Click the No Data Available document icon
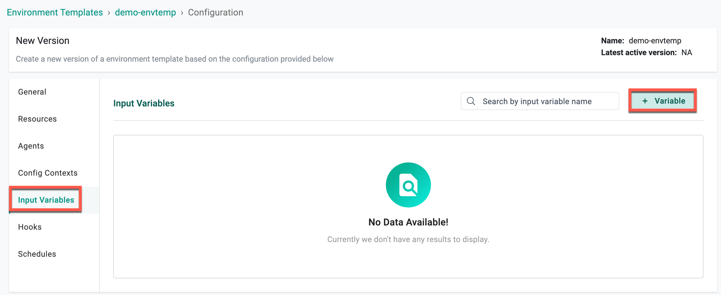721x295 pixels. tap(408, 185)
